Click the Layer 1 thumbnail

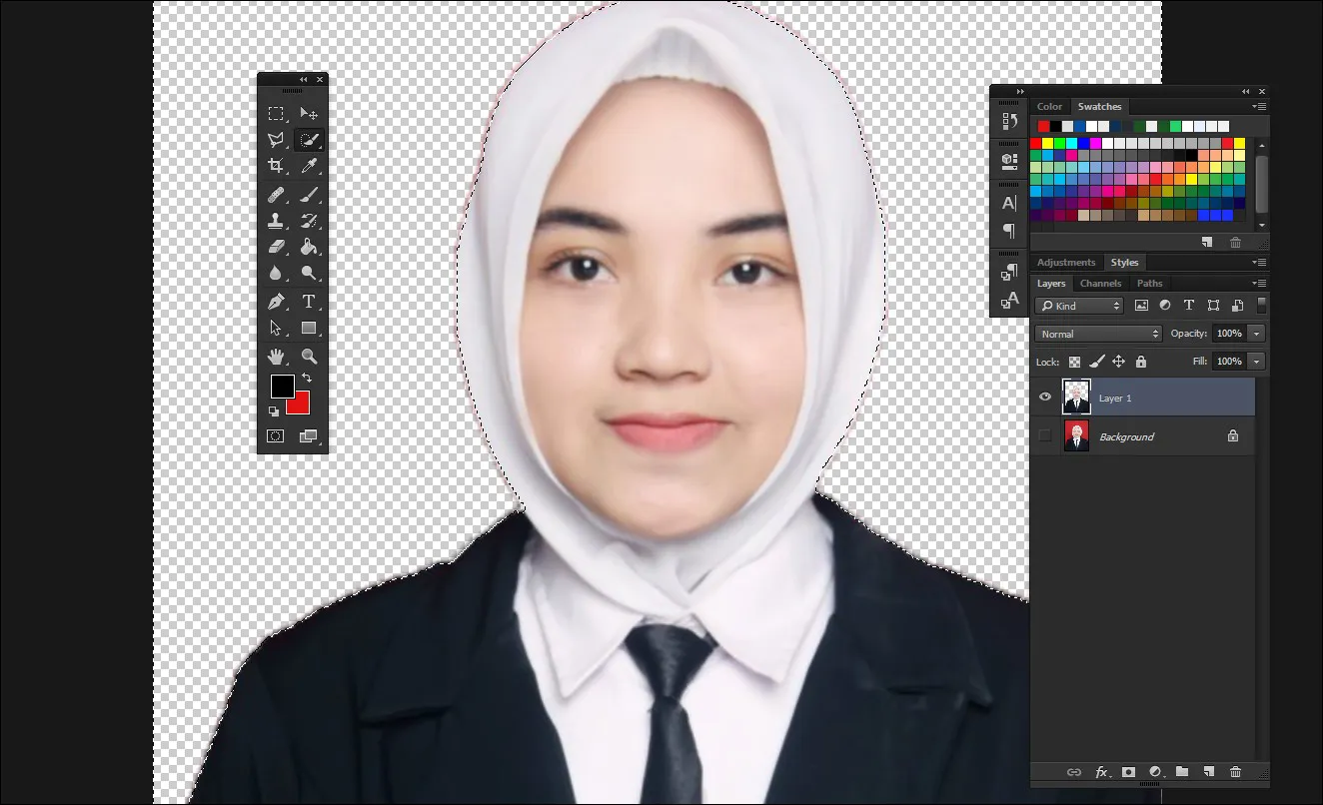coord(1076,397)
